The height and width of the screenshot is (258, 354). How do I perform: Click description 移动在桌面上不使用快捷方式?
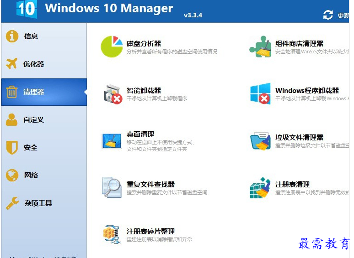[160, 142]
